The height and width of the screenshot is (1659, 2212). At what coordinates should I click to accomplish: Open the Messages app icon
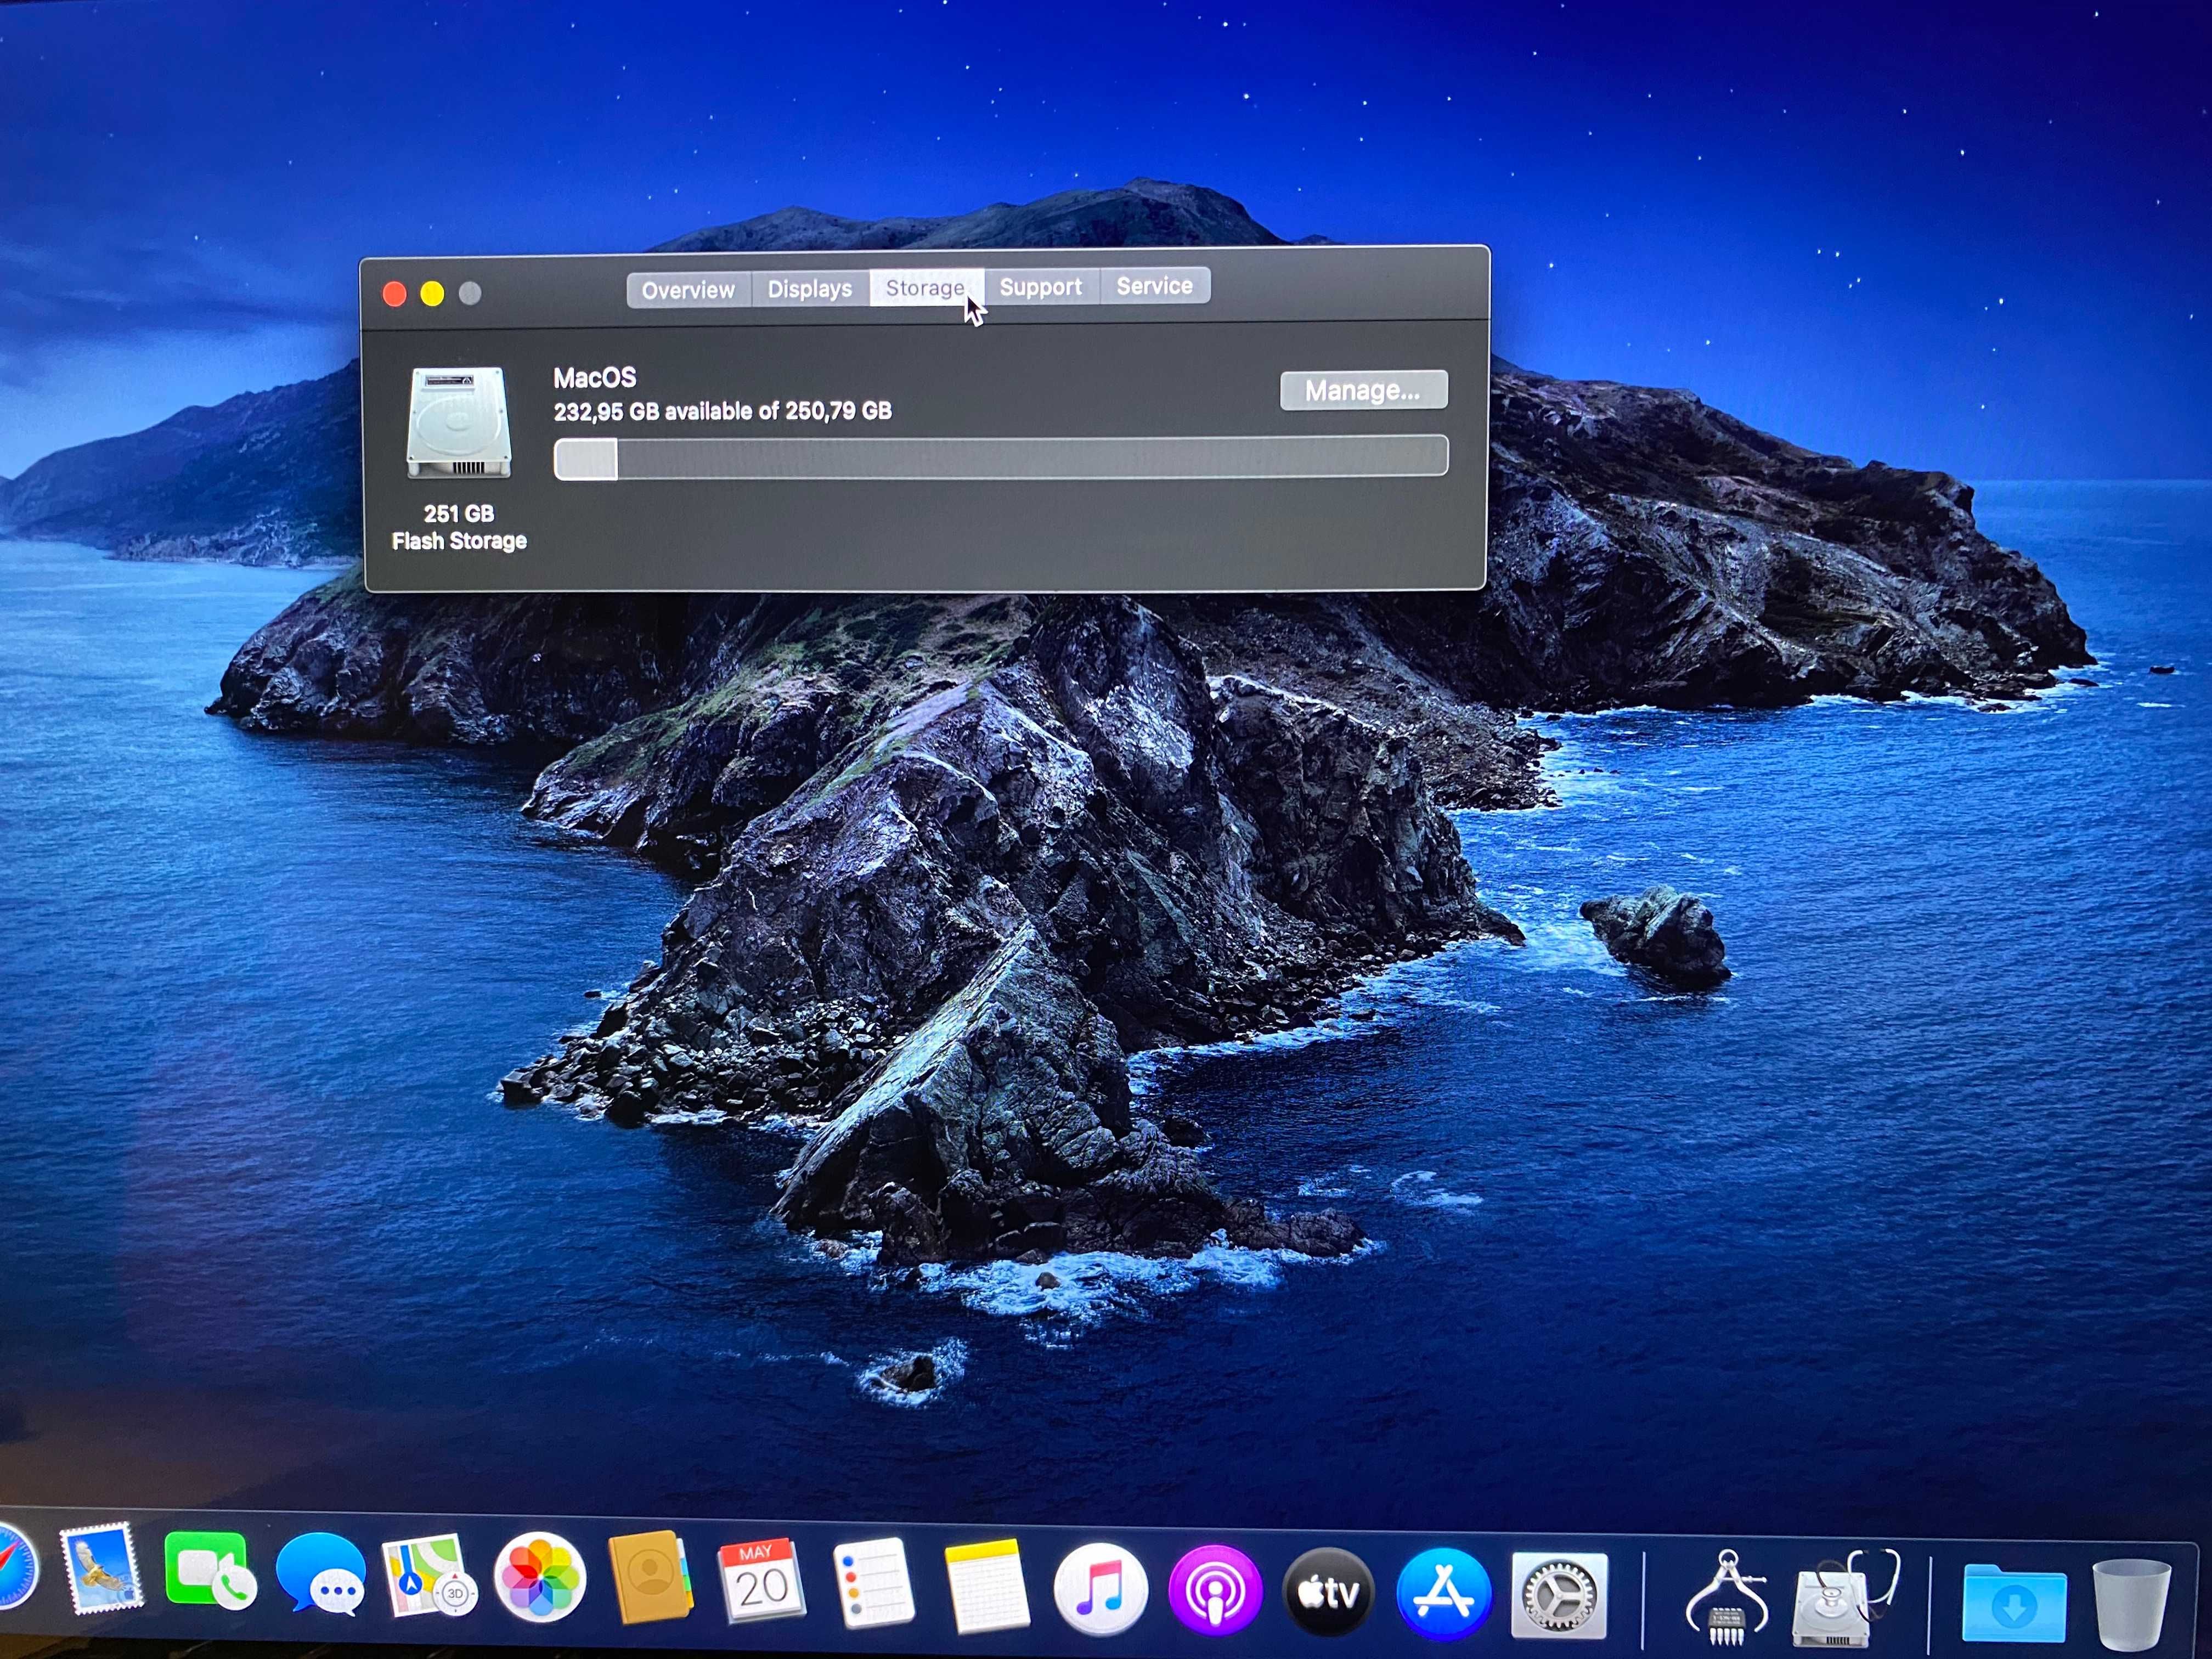[x=321, y=1574]
